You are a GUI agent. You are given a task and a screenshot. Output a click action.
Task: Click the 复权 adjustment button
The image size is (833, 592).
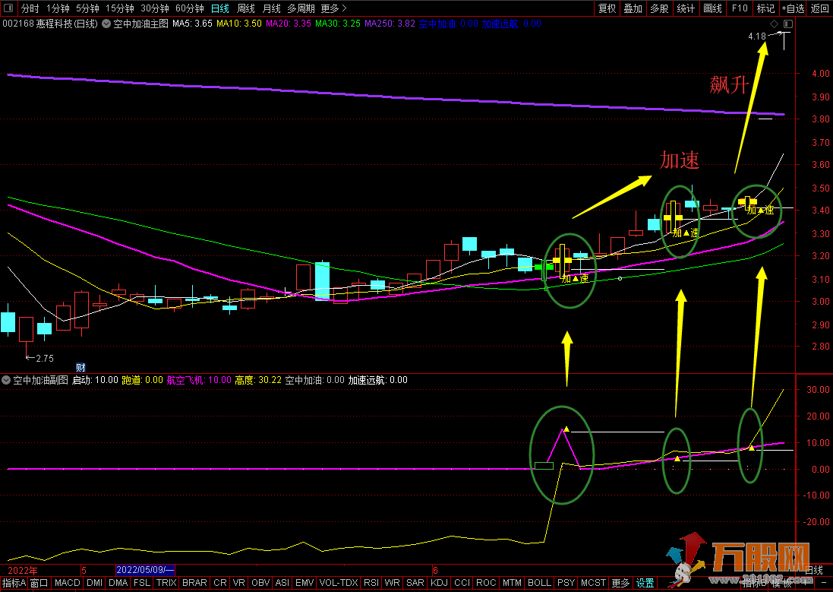(607, 8)
